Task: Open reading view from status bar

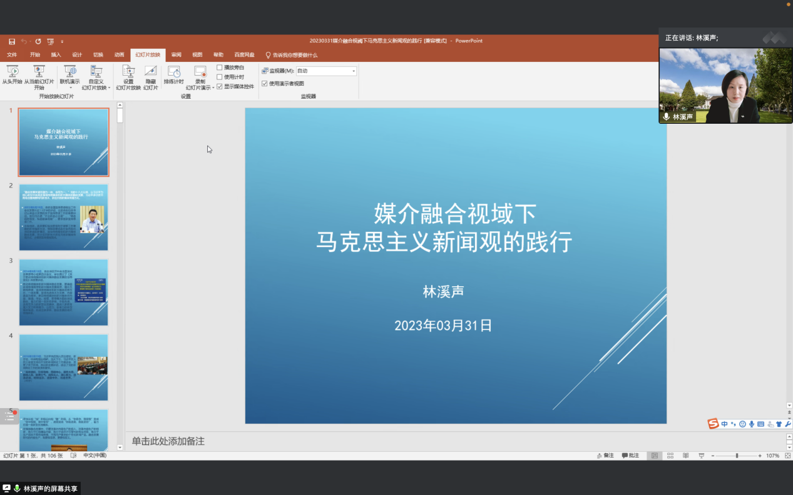Action: 686,456
